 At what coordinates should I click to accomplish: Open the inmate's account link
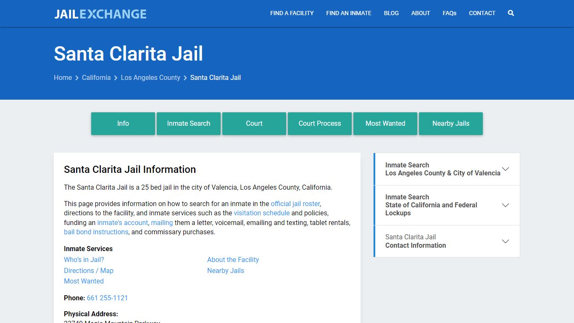(x=123, y=222)
